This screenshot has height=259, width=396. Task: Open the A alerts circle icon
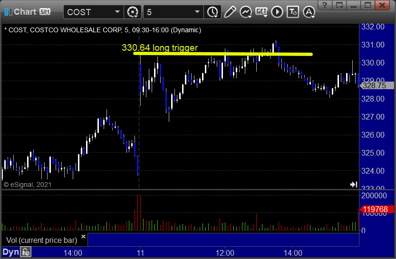coord(309,12)
